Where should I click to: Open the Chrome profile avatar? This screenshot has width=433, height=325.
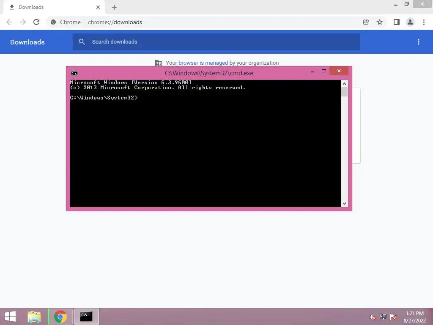410,22
